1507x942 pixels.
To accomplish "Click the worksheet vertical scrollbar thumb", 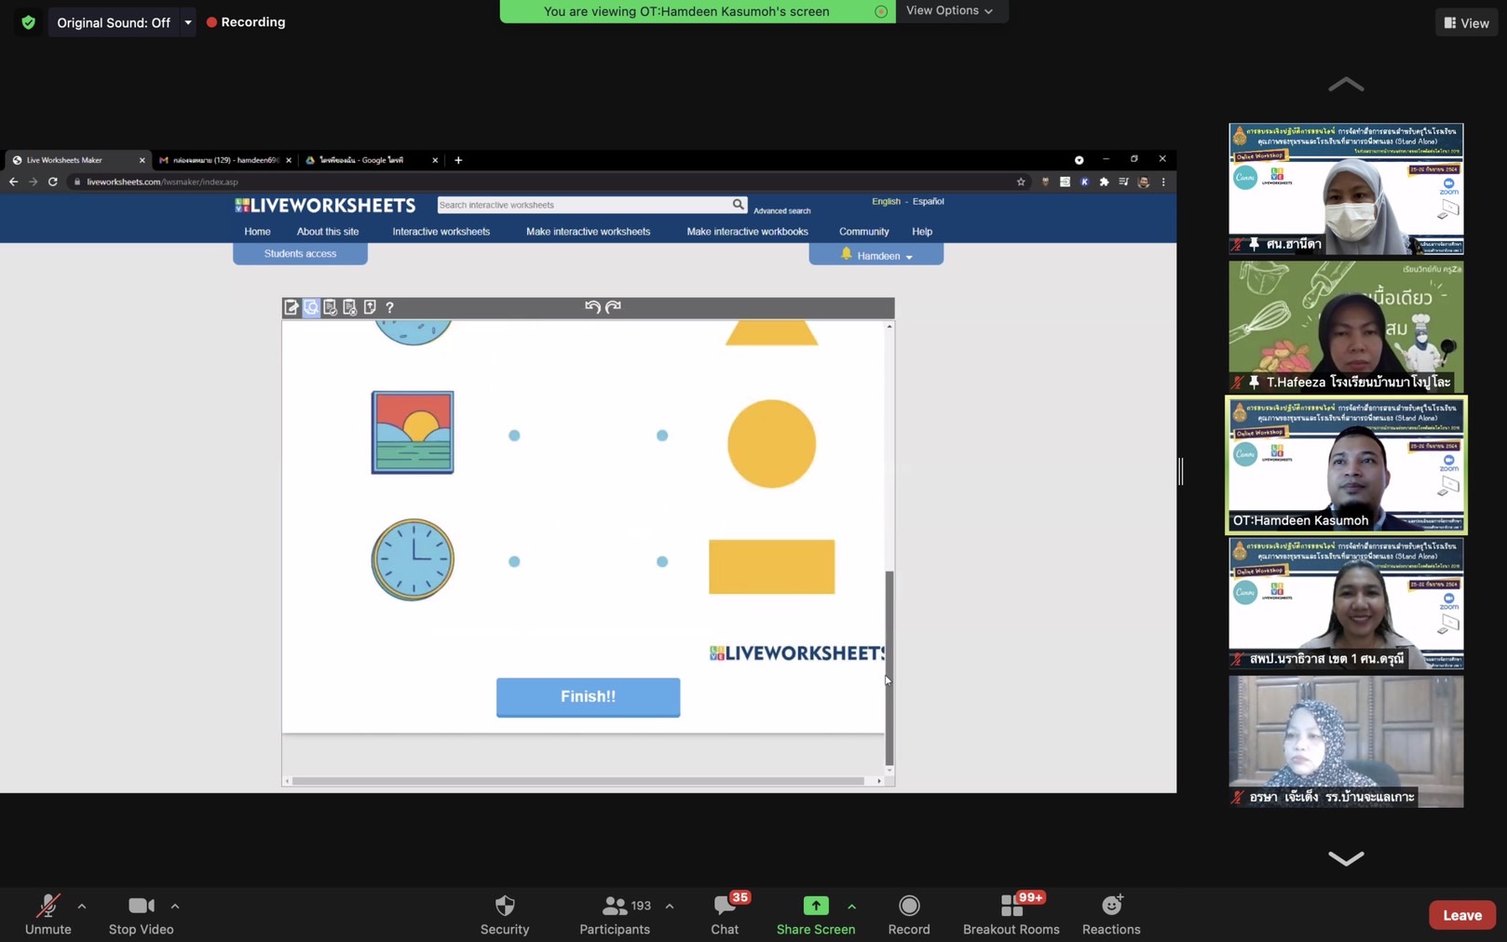I will [x=889, y=666].
